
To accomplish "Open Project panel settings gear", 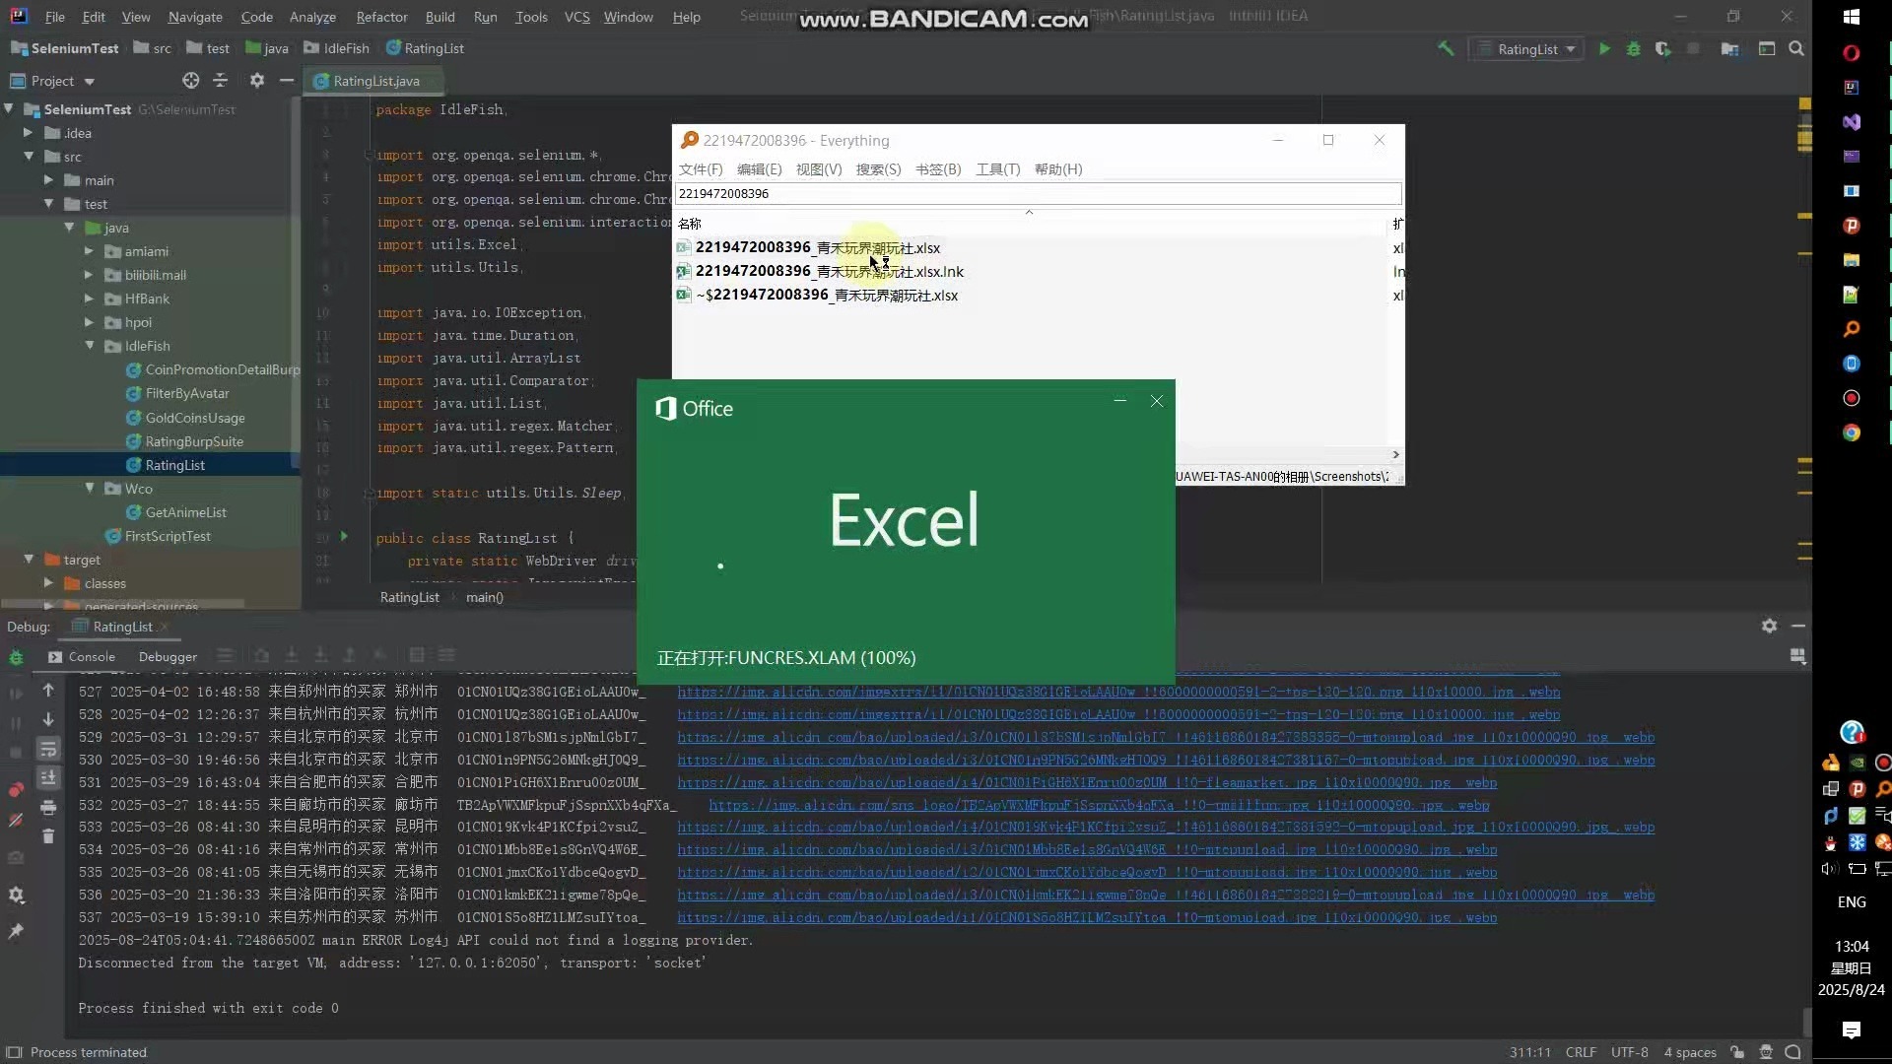I will click(x=257, y=81).
